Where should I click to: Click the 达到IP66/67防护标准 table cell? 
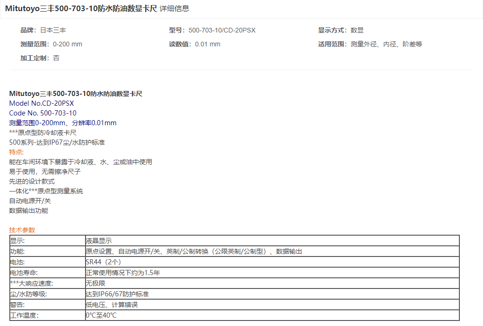(117, 294)
